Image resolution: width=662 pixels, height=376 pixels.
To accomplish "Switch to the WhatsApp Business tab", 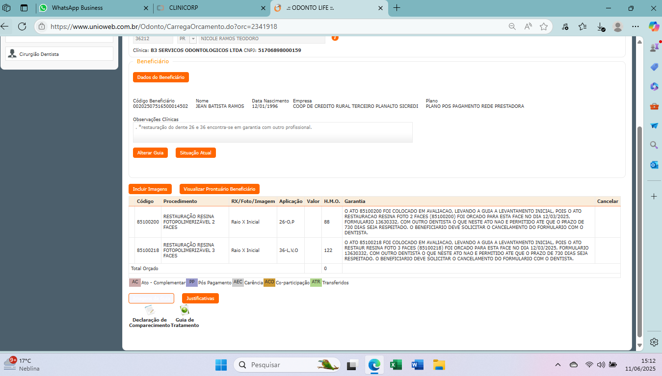I will tap(93, 8).
